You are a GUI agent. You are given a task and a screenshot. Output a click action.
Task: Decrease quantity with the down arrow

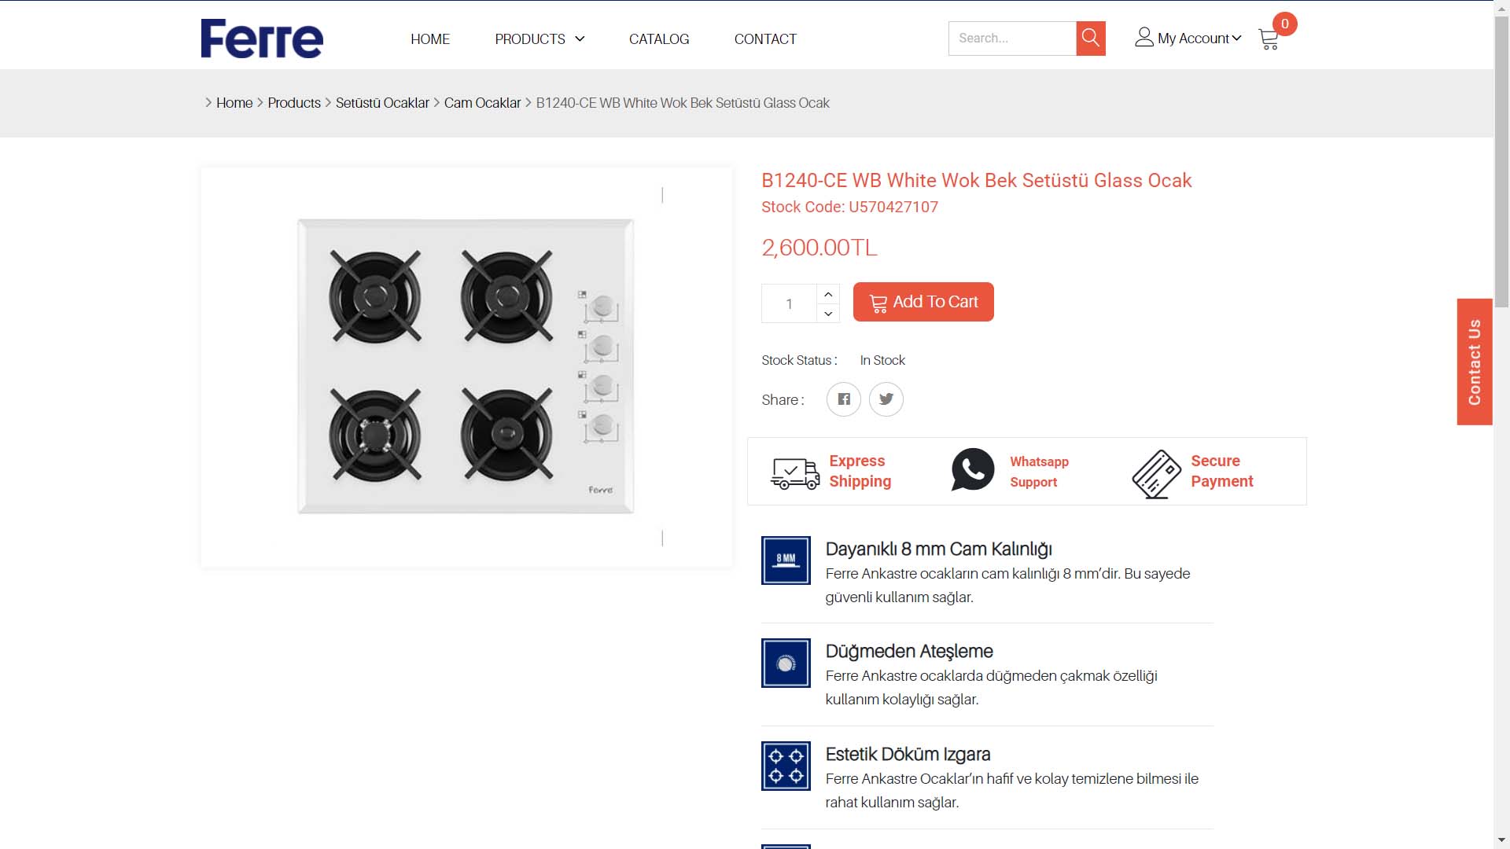click(828, 314)
